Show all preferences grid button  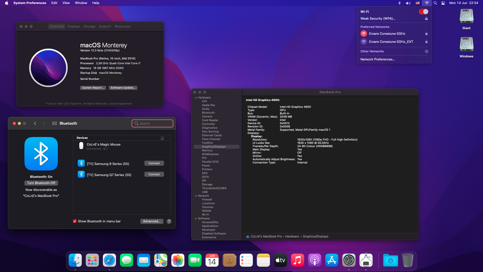[55, 123]
